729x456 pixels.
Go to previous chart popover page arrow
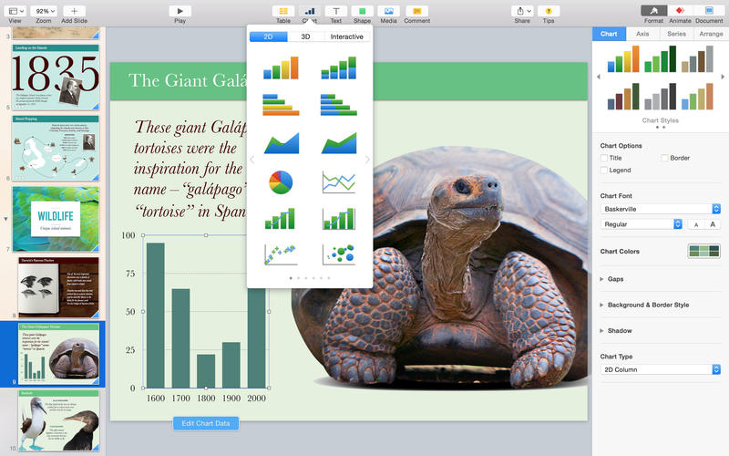[252, 160]
